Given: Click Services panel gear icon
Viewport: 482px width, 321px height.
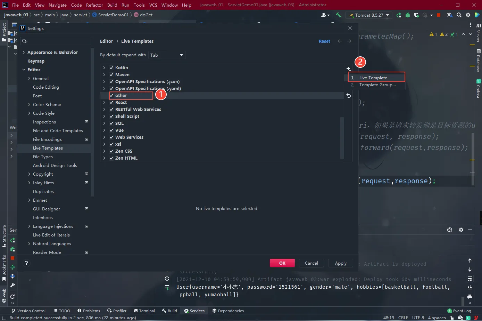Looking at the screenshot, I should tap(461, 230).
